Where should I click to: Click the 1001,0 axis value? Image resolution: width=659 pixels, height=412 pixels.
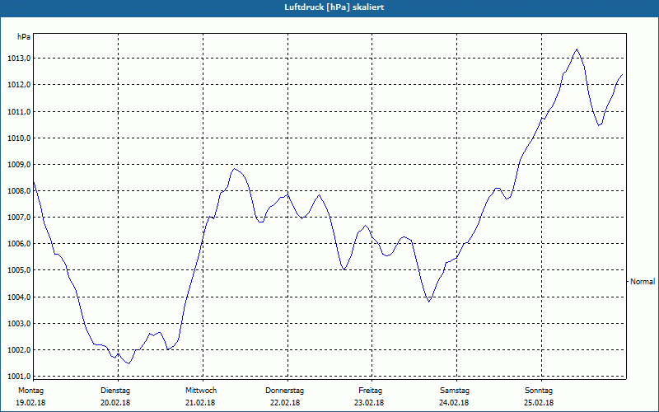[19, 377]
